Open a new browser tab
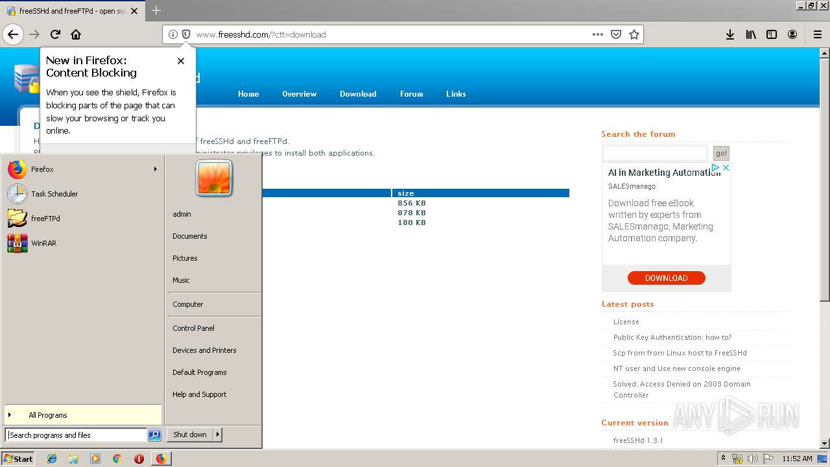This screenshot has height=467, width=830. coord(156,10)
